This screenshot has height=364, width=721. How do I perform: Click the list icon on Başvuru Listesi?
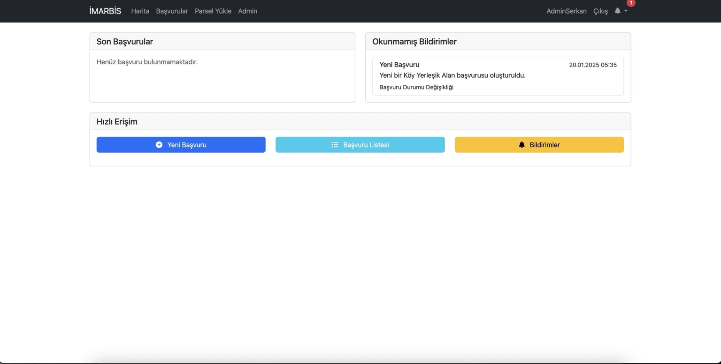(335, 145)
